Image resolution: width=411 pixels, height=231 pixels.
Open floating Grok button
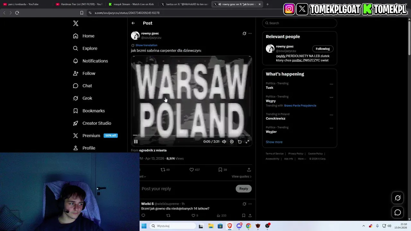398,198
